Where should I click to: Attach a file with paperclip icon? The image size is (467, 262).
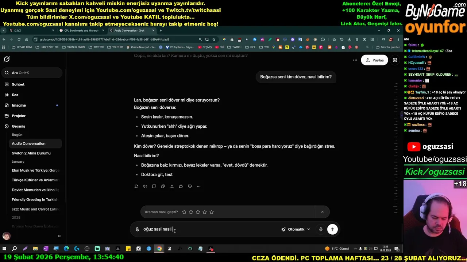coord(138,230)
